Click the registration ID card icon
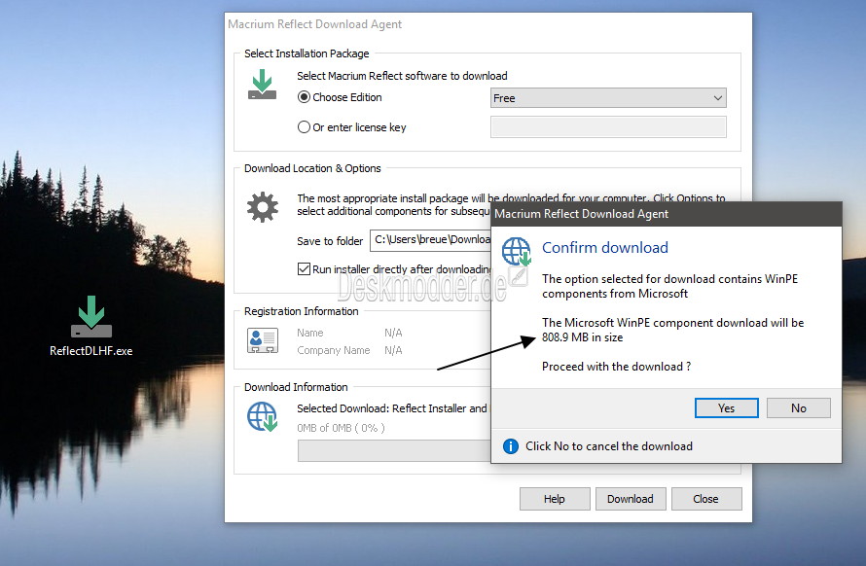 tap(263, 340)
